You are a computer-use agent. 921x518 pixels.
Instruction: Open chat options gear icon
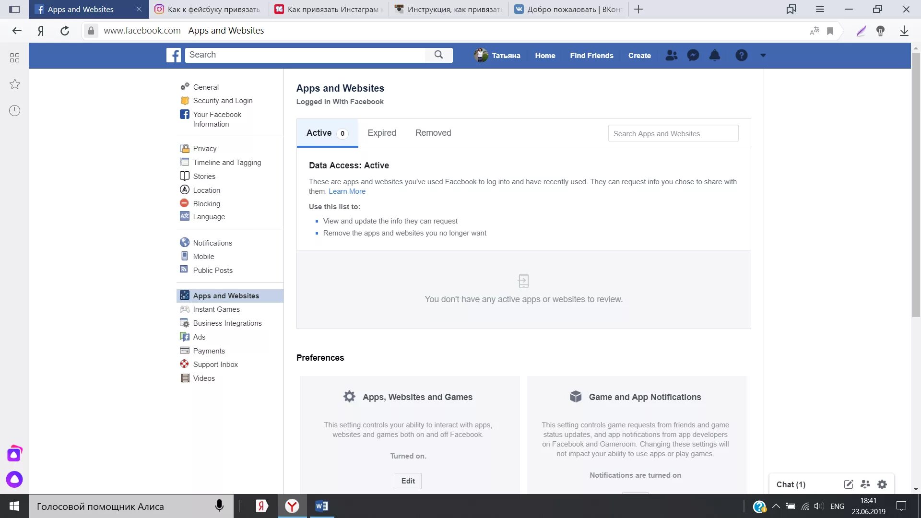pyautogui.click(x=882, y=484)
